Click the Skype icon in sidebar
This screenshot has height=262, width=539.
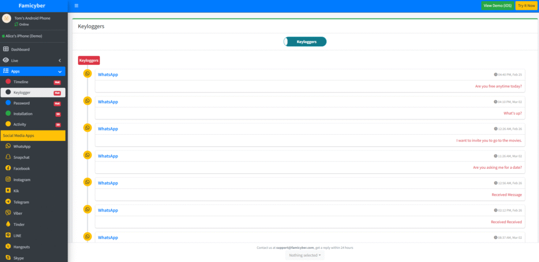[8, 258]
